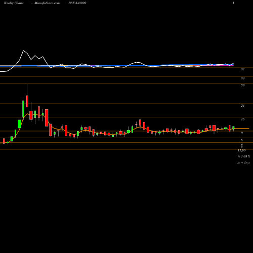Click the price axis label 21
This screenshot has width=253, height=253.
coord(242,106)
